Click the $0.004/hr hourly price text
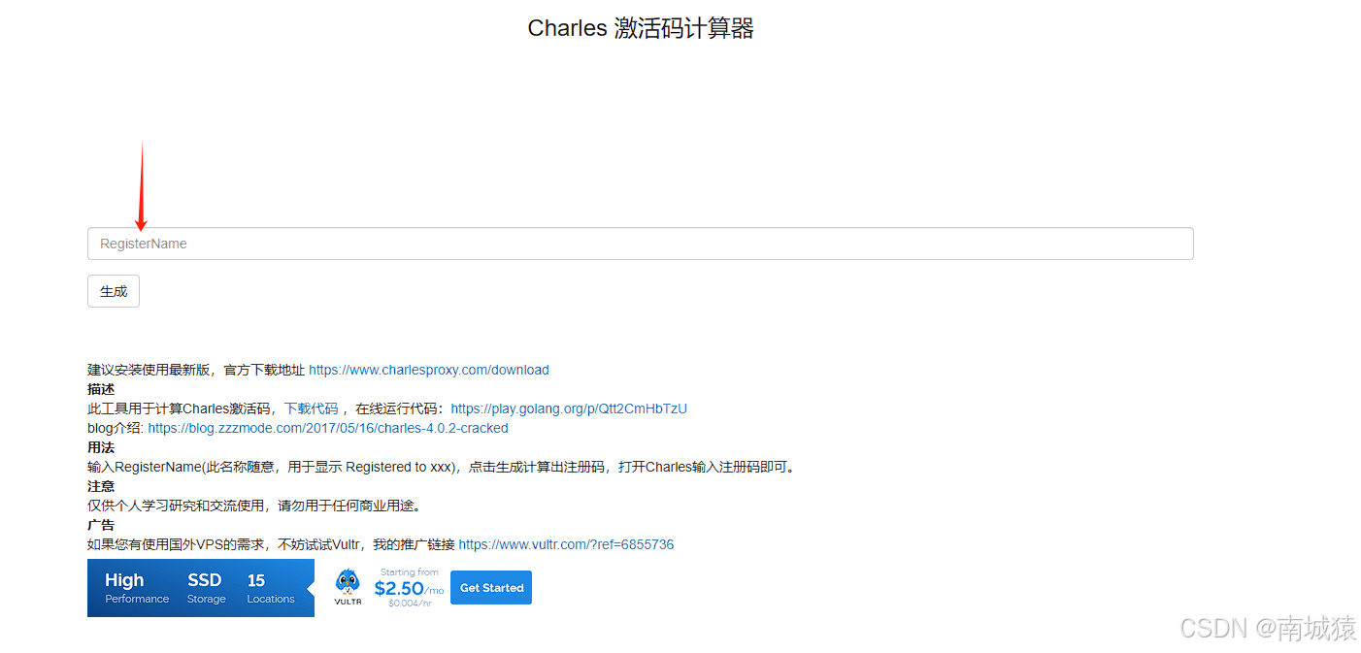Screen dimensions: 1361x653 pyautogui.click(x=410, y=604)
